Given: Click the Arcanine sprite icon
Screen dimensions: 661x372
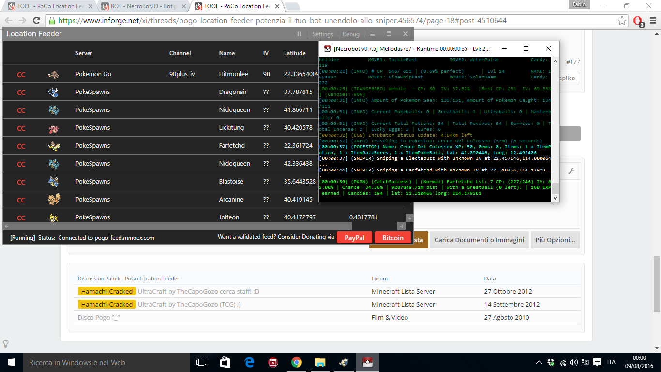Looking at the screenshot, I should (x=53, y=200).
